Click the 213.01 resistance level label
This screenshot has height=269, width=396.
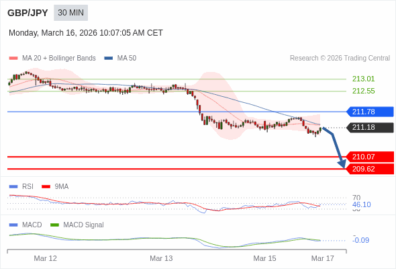[363, 79]
